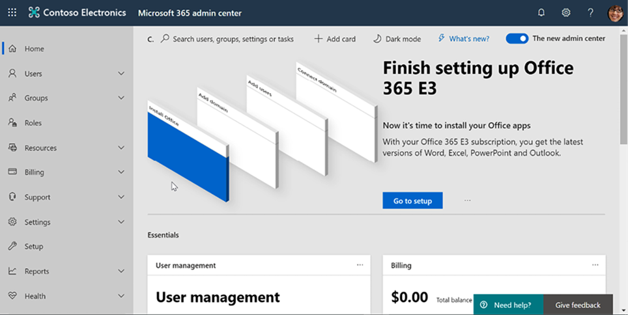The image size is (628, 315).
Task: Click the Need help? button
Action: [x=508, y=305]
